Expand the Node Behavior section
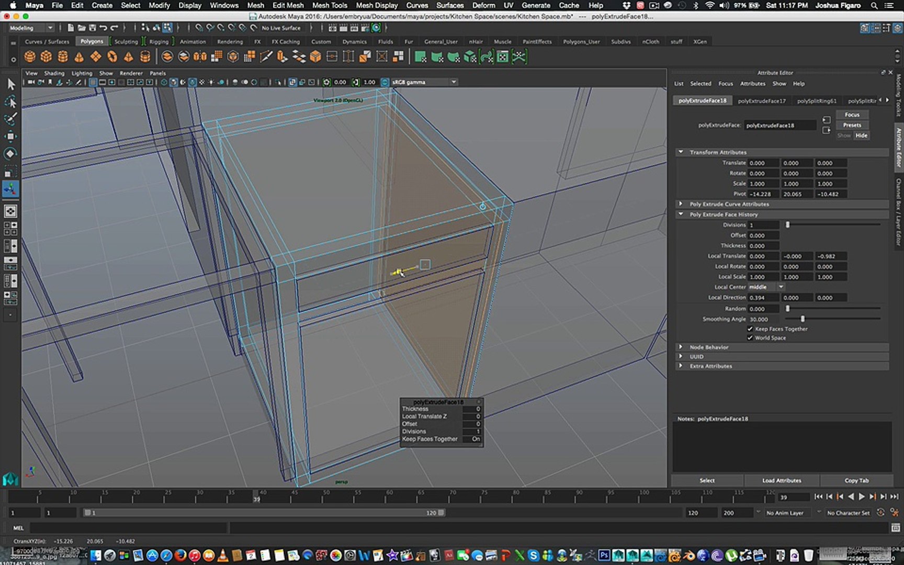 click(681, 347)
